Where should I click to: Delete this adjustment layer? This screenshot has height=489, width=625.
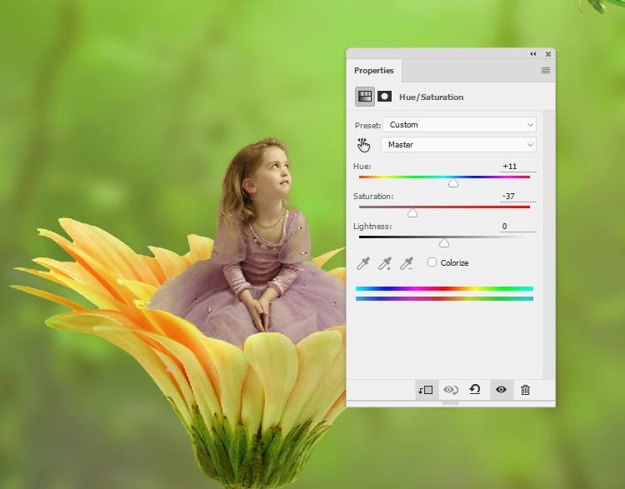coord(525,390)
